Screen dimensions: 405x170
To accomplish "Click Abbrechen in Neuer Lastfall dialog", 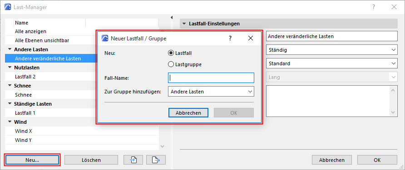I will tap(188, 113).
